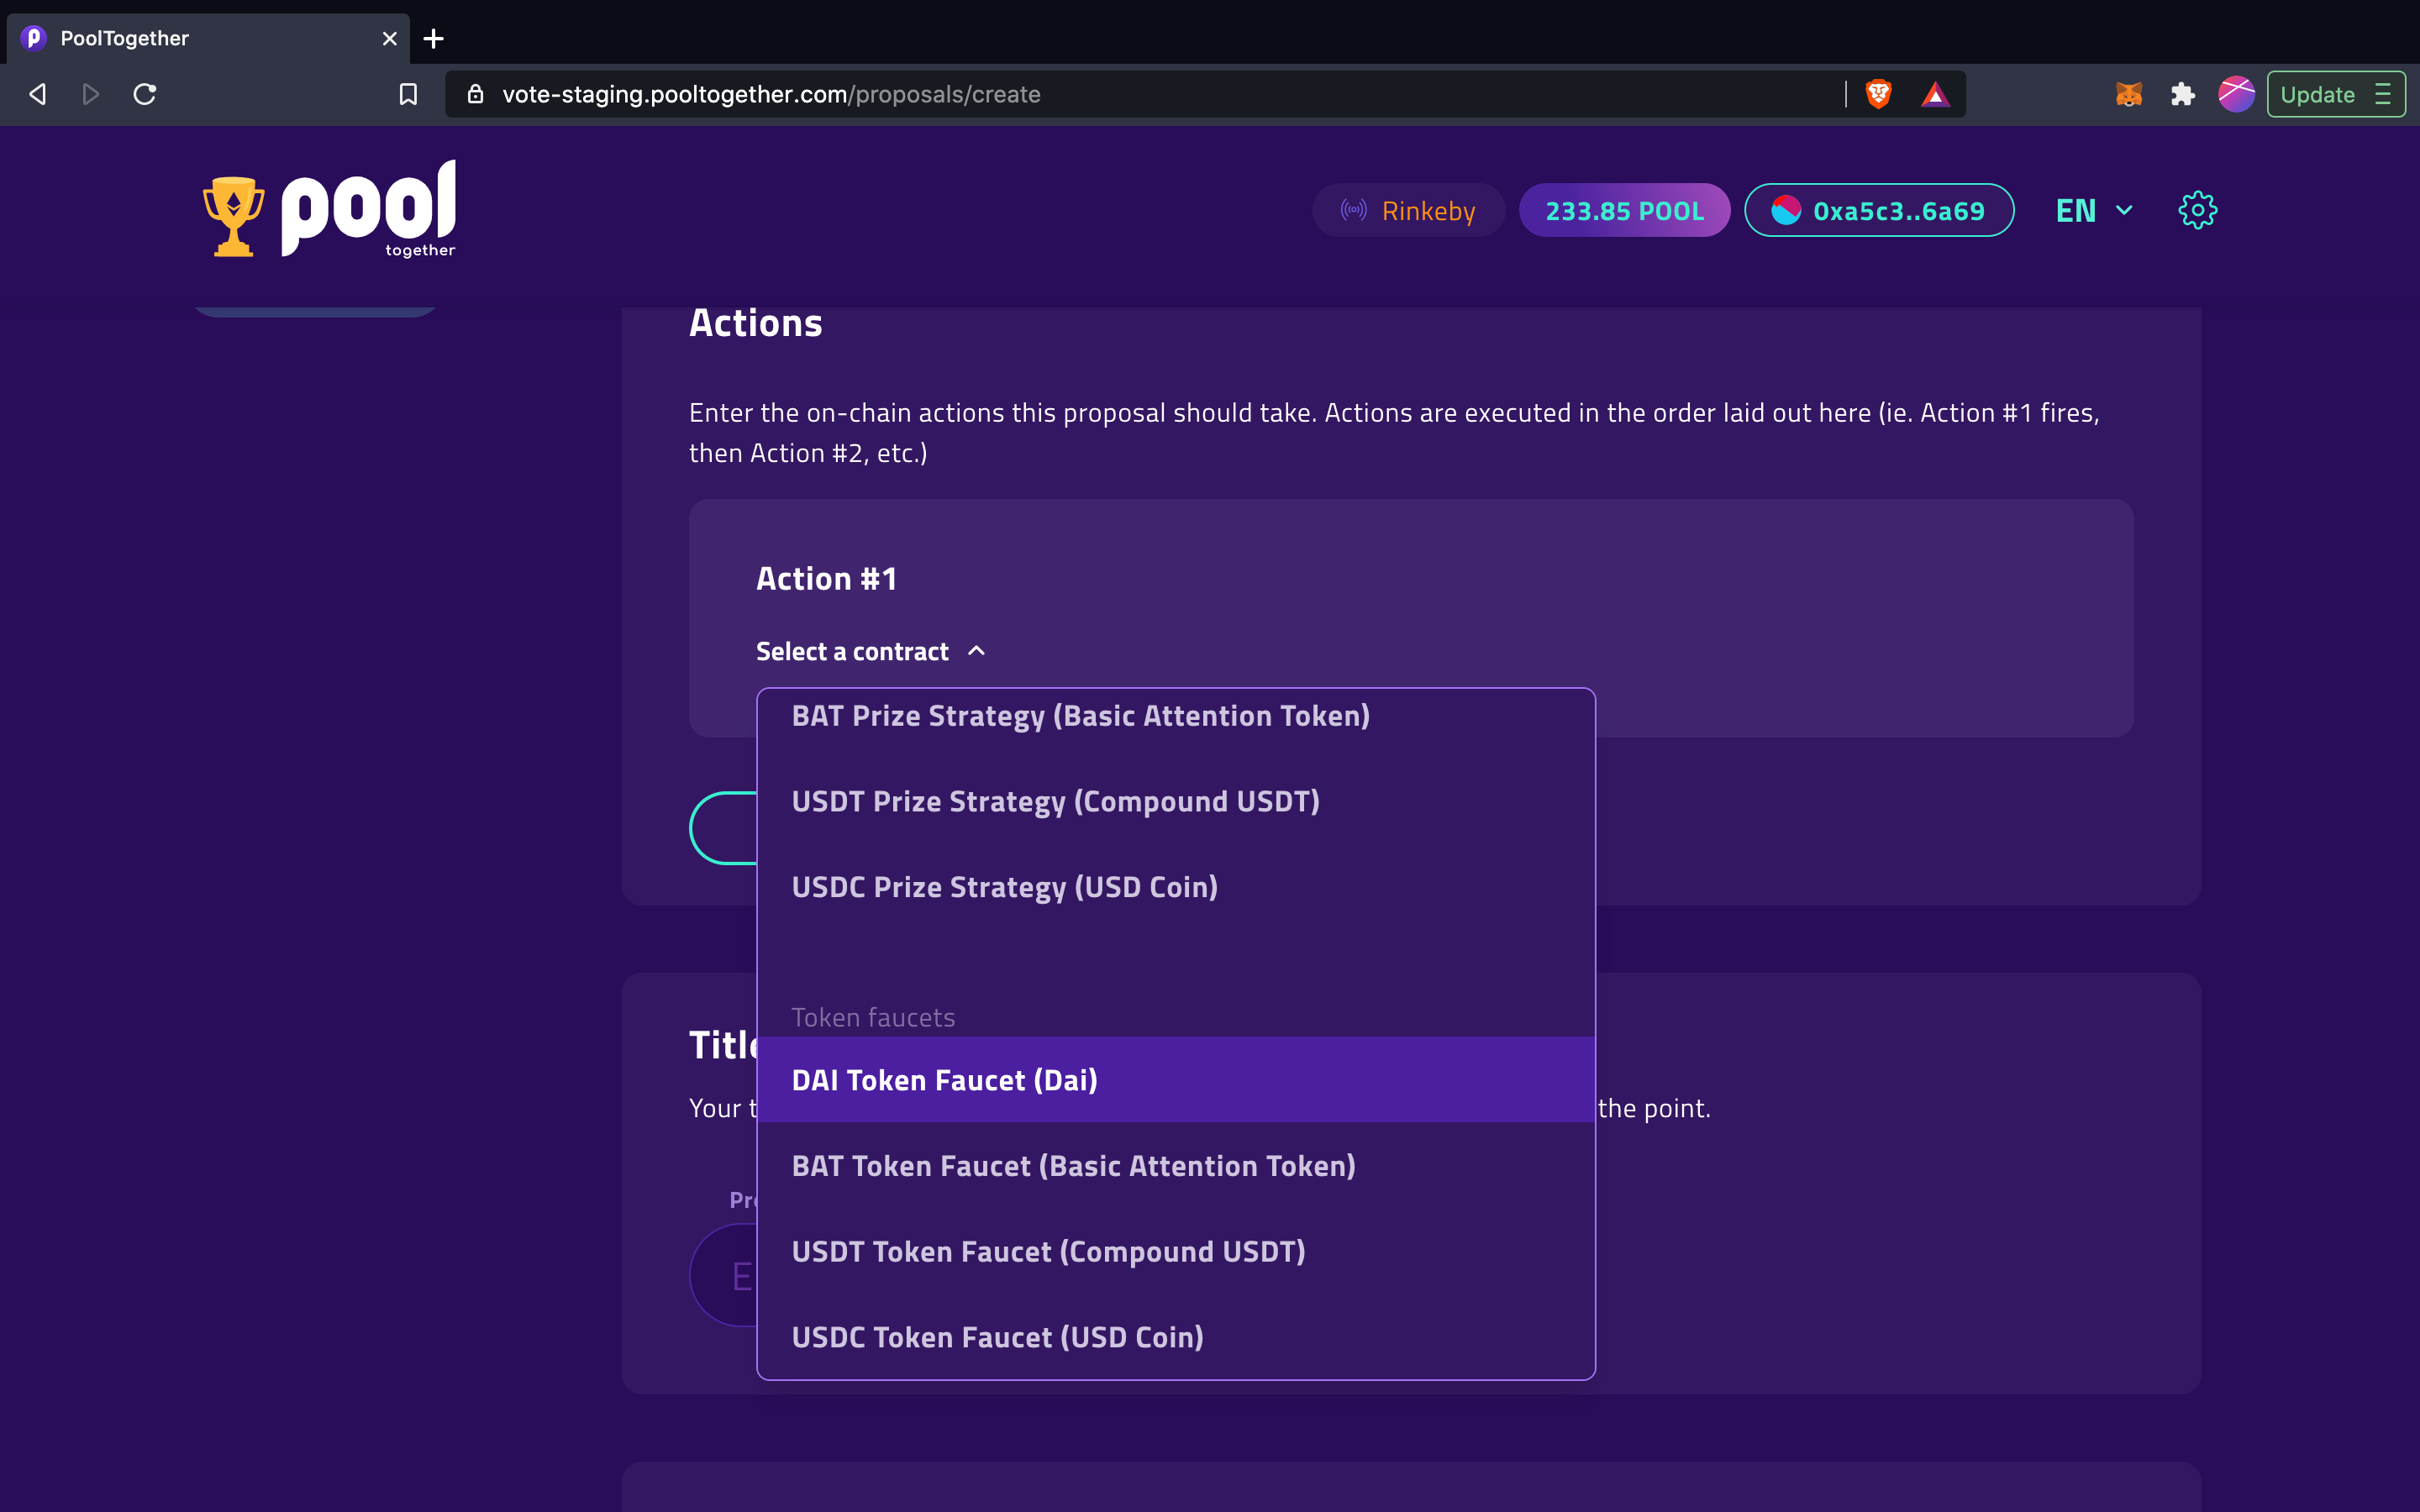
Task: Choose BAT Prize Strategy (Basic Attention Token)
Action: [1176, 716]
